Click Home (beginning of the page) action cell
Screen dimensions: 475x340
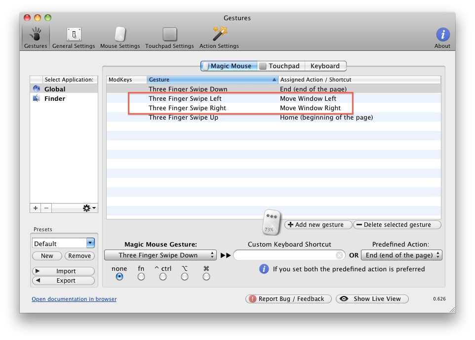326,117
